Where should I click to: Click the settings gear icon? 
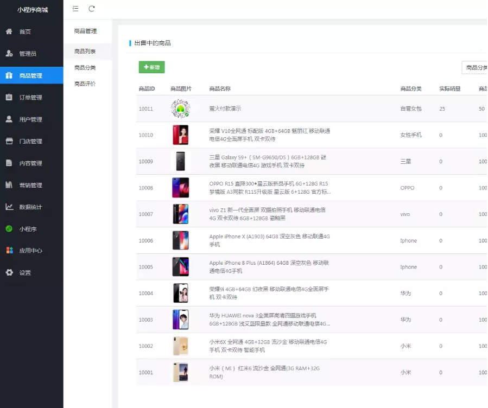click(9, 272)
